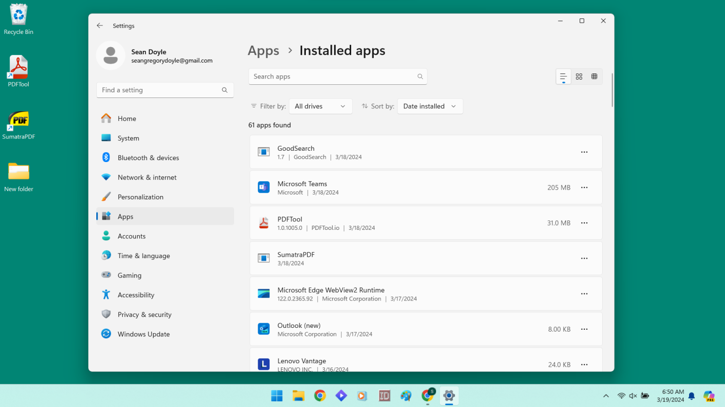This screenshot has height=407, width=725.
Task: Click the Apps breadcrumb link
Action: (263, 51)
